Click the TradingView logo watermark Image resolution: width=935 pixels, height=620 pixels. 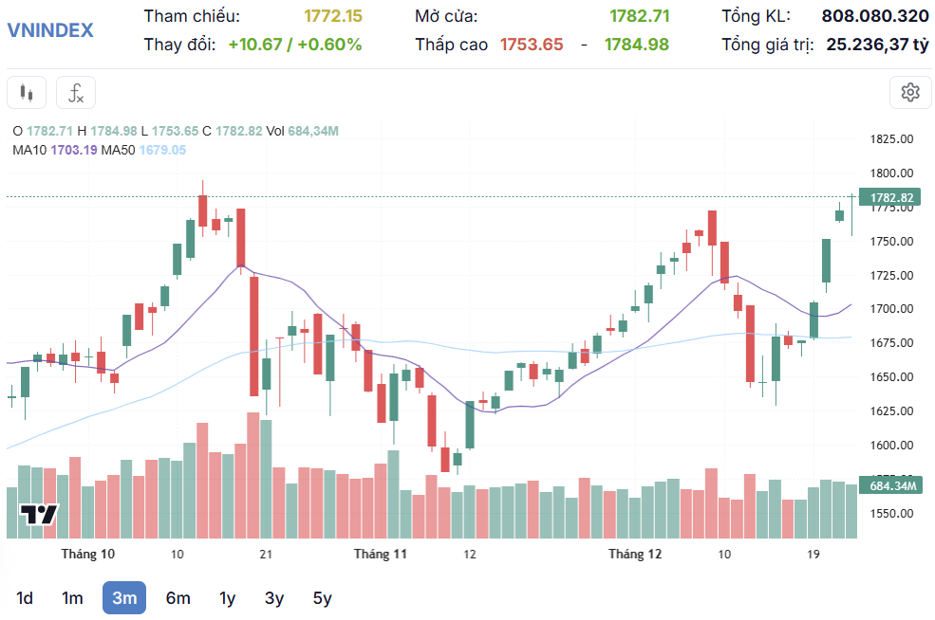[x=39, y=514]
